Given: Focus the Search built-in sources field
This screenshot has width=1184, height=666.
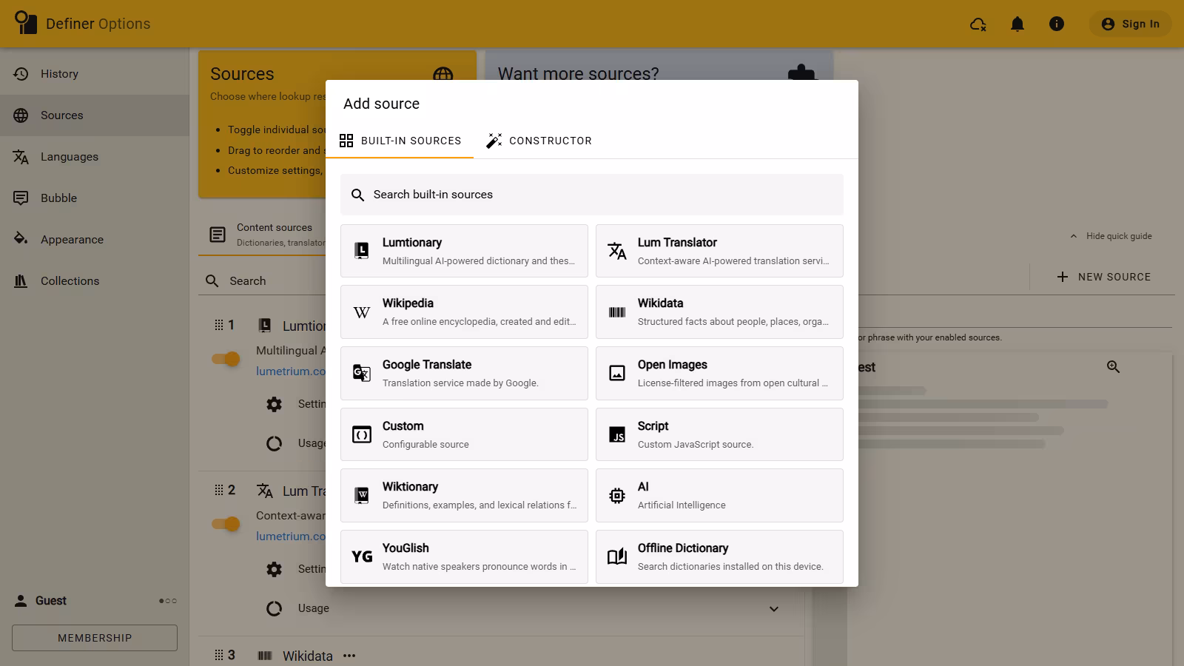Looking at the screenshot, I should coord(592,195).
